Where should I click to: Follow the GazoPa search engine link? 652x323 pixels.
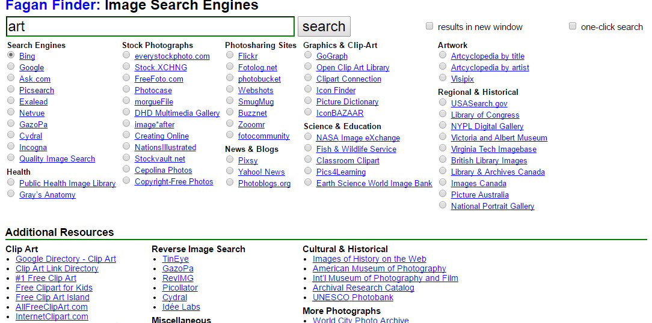[33, 124]
